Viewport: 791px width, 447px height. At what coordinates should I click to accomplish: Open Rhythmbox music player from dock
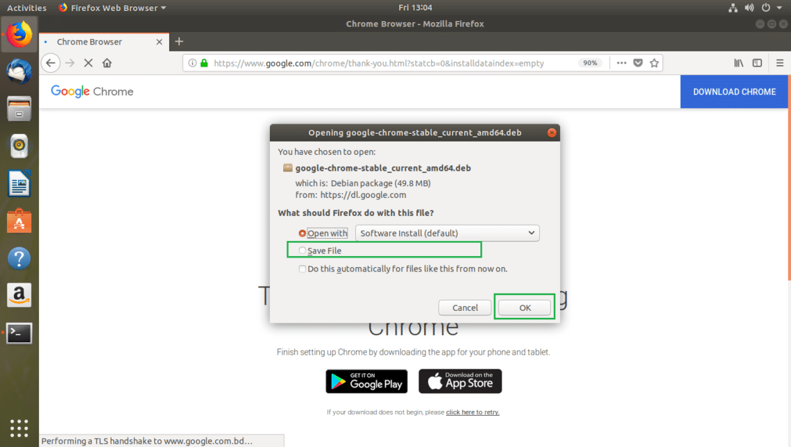(x=19, y=146)
